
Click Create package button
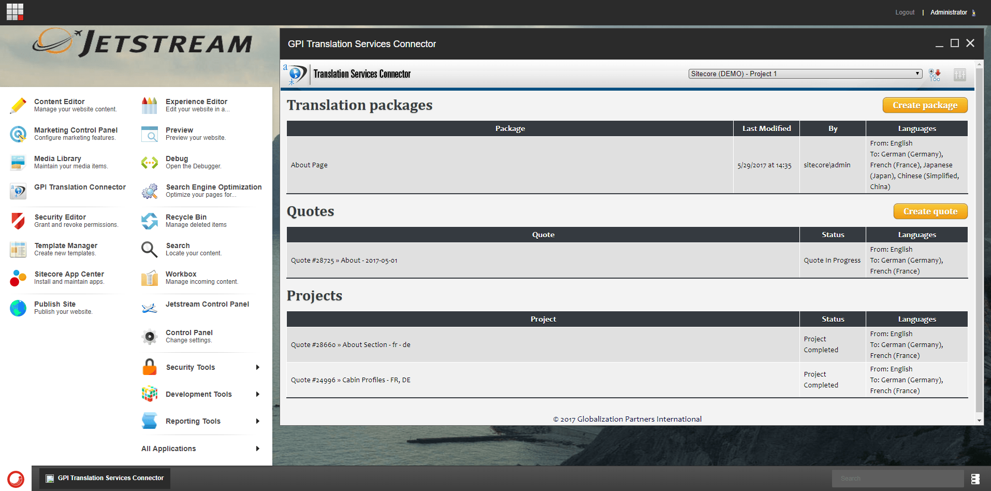pyautogui.click(x=925, y=105)
